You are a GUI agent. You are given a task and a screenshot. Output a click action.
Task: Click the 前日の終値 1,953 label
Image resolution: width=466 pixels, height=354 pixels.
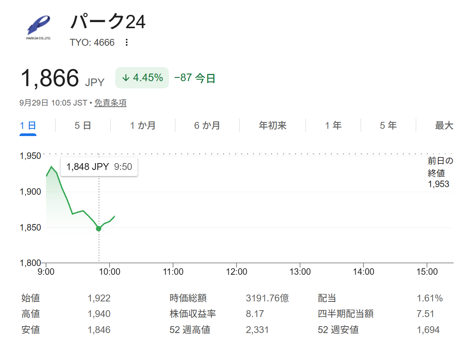pos(440,173)
